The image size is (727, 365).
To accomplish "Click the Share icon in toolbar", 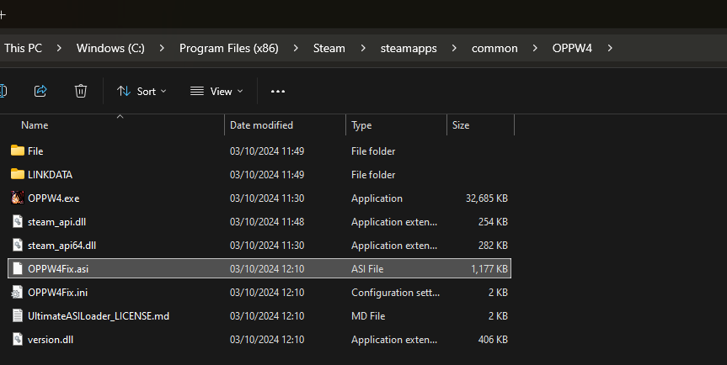I will tap(40, 91).
